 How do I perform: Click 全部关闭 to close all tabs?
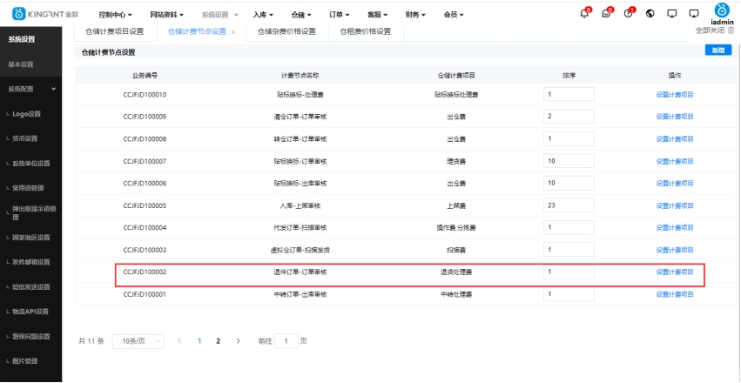pyautogui.click(x=710, y=30)
